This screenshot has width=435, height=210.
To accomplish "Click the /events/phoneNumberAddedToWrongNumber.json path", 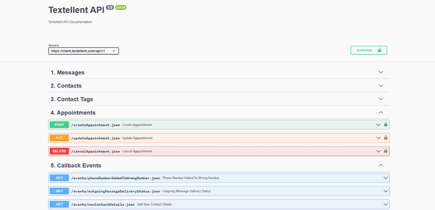I will click(x=116, y=178).
